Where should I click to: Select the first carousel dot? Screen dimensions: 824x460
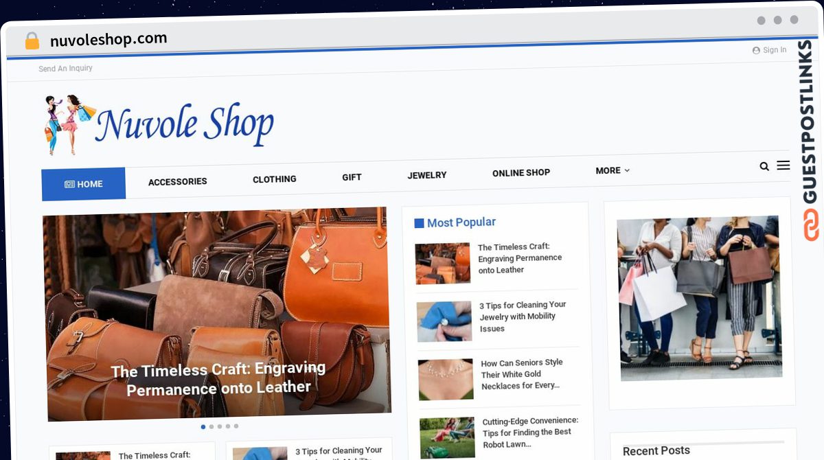(203, 426)
